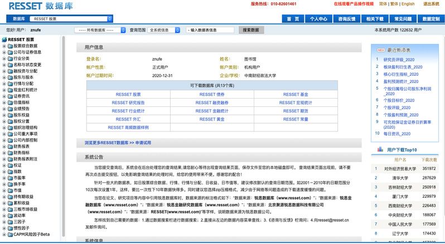This screenshot has width=445, height=244.
Task: Click the 指数 folder icon
Action: pyautogui.click(x=10, y=172)
